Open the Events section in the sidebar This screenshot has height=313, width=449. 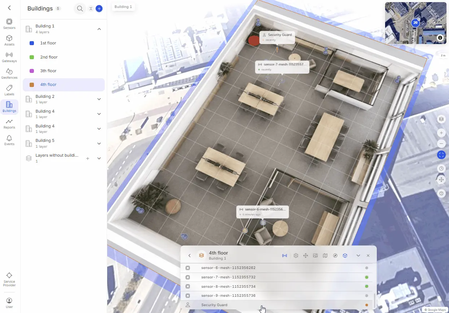(9, 140)
